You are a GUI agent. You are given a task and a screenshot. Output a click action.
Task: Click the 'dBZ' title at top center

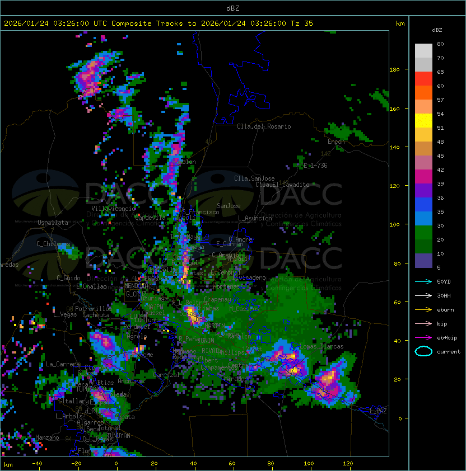click(233, 8)
